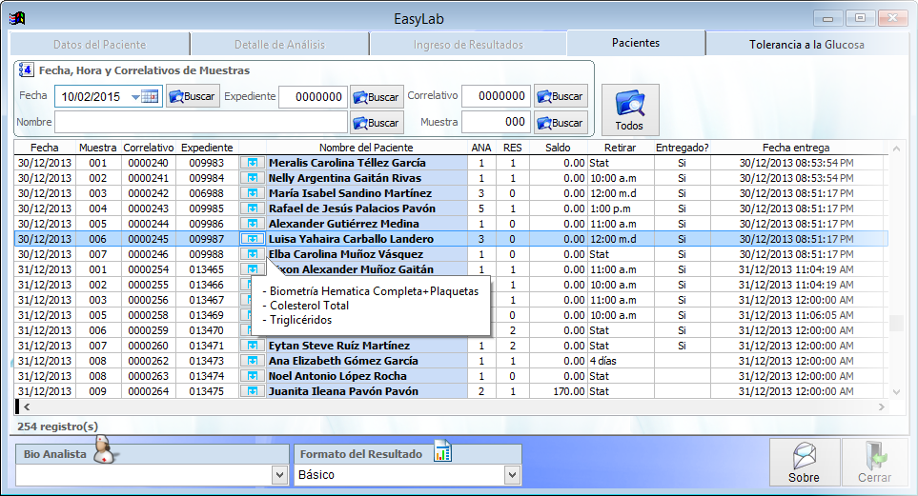Click Buscar button next to Expediente
This screenshot has width=918, height=496.
[377, 96]
